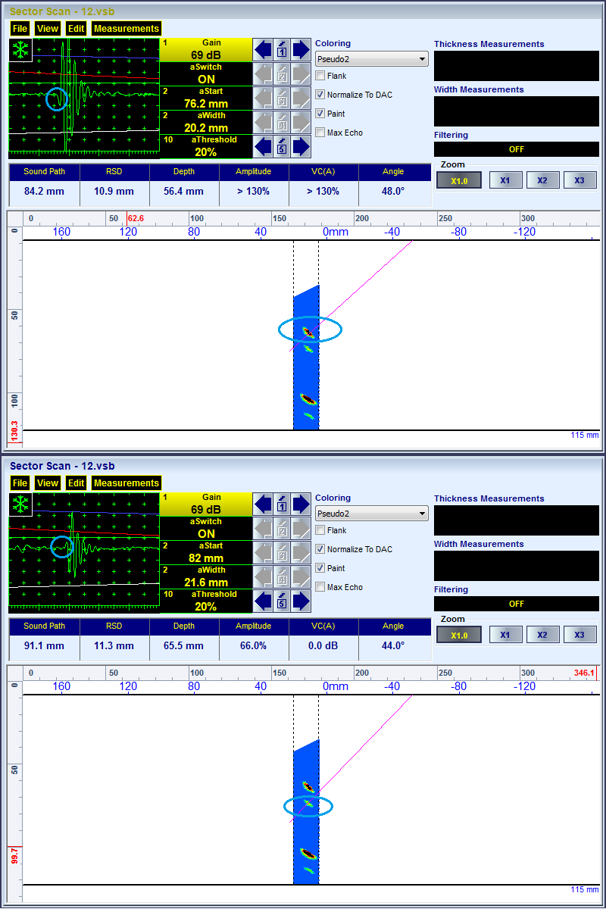The width and height of the screenshot is (606, 909).
Task: Click right arrow beside aThreshold in upper window
Action: 301,146
